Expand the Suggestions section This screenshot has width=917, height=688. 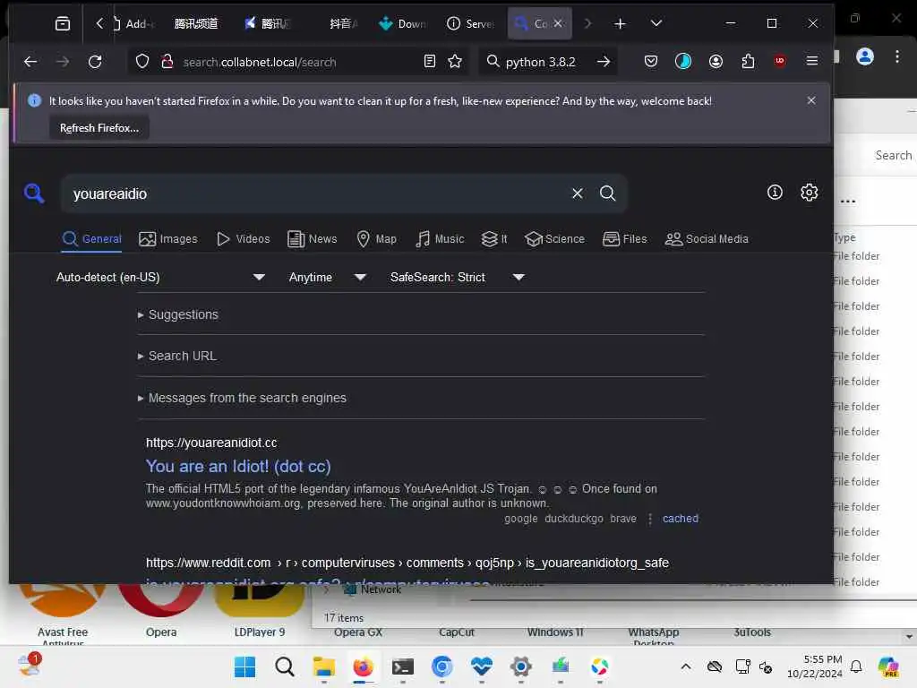178,314
